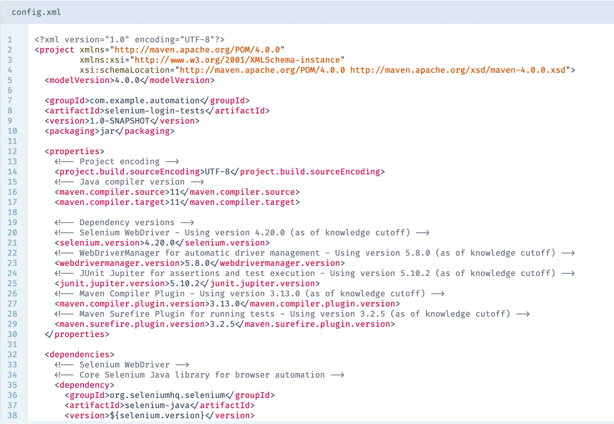This screenshot has width=614, height=424.
Task: Click the WebDriverManager automatic driver management comment
Action: [x=315, y=253]
